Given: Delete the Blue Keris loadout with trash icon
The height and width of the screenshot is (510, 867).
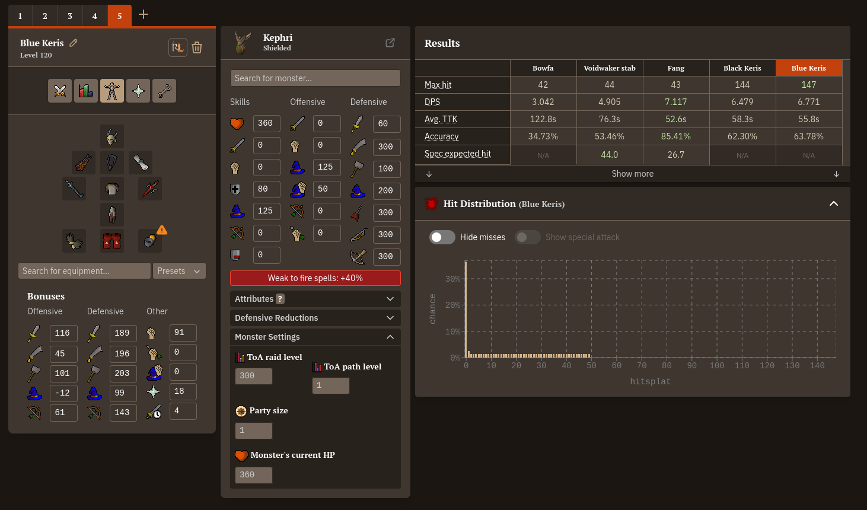Looking at the screenshot, I should tap(197, 47).
